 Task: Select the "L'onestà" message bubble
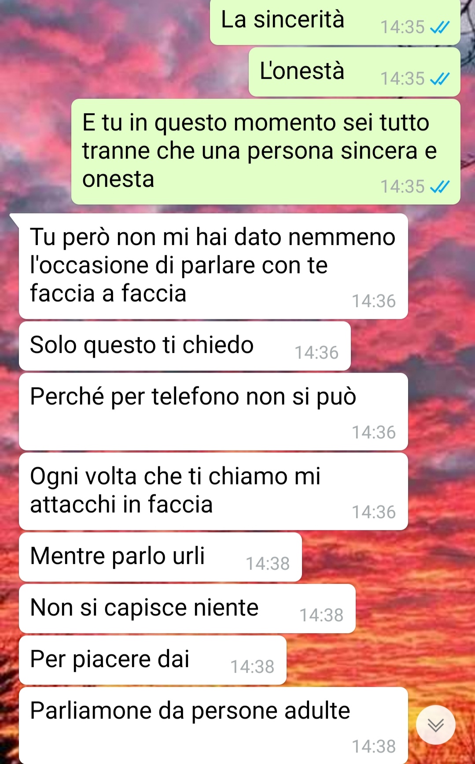click(354, 72)
